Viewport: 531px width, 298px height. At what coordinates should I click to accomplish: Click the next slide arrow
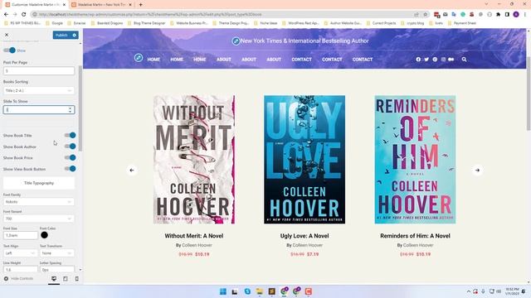(477, 171)
